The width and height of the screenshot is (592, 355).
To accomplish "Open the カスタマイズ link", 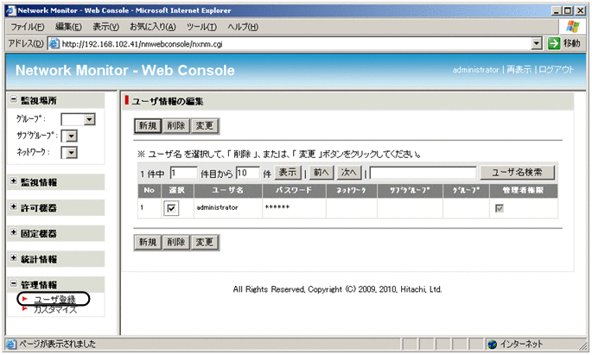I will click(x=55, y=309).
